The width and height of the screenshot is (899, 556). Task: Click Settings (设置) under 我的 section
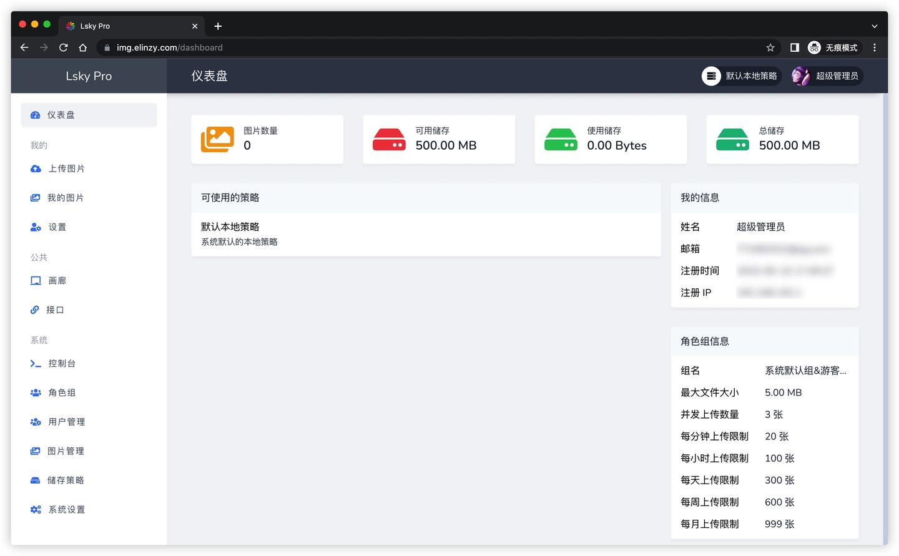[x=57, y=227]
